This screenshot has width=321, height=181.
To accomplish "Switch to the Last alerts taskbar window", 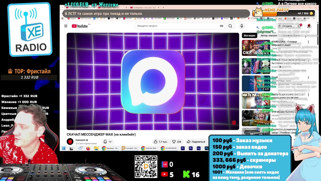I will pos(130,148).
